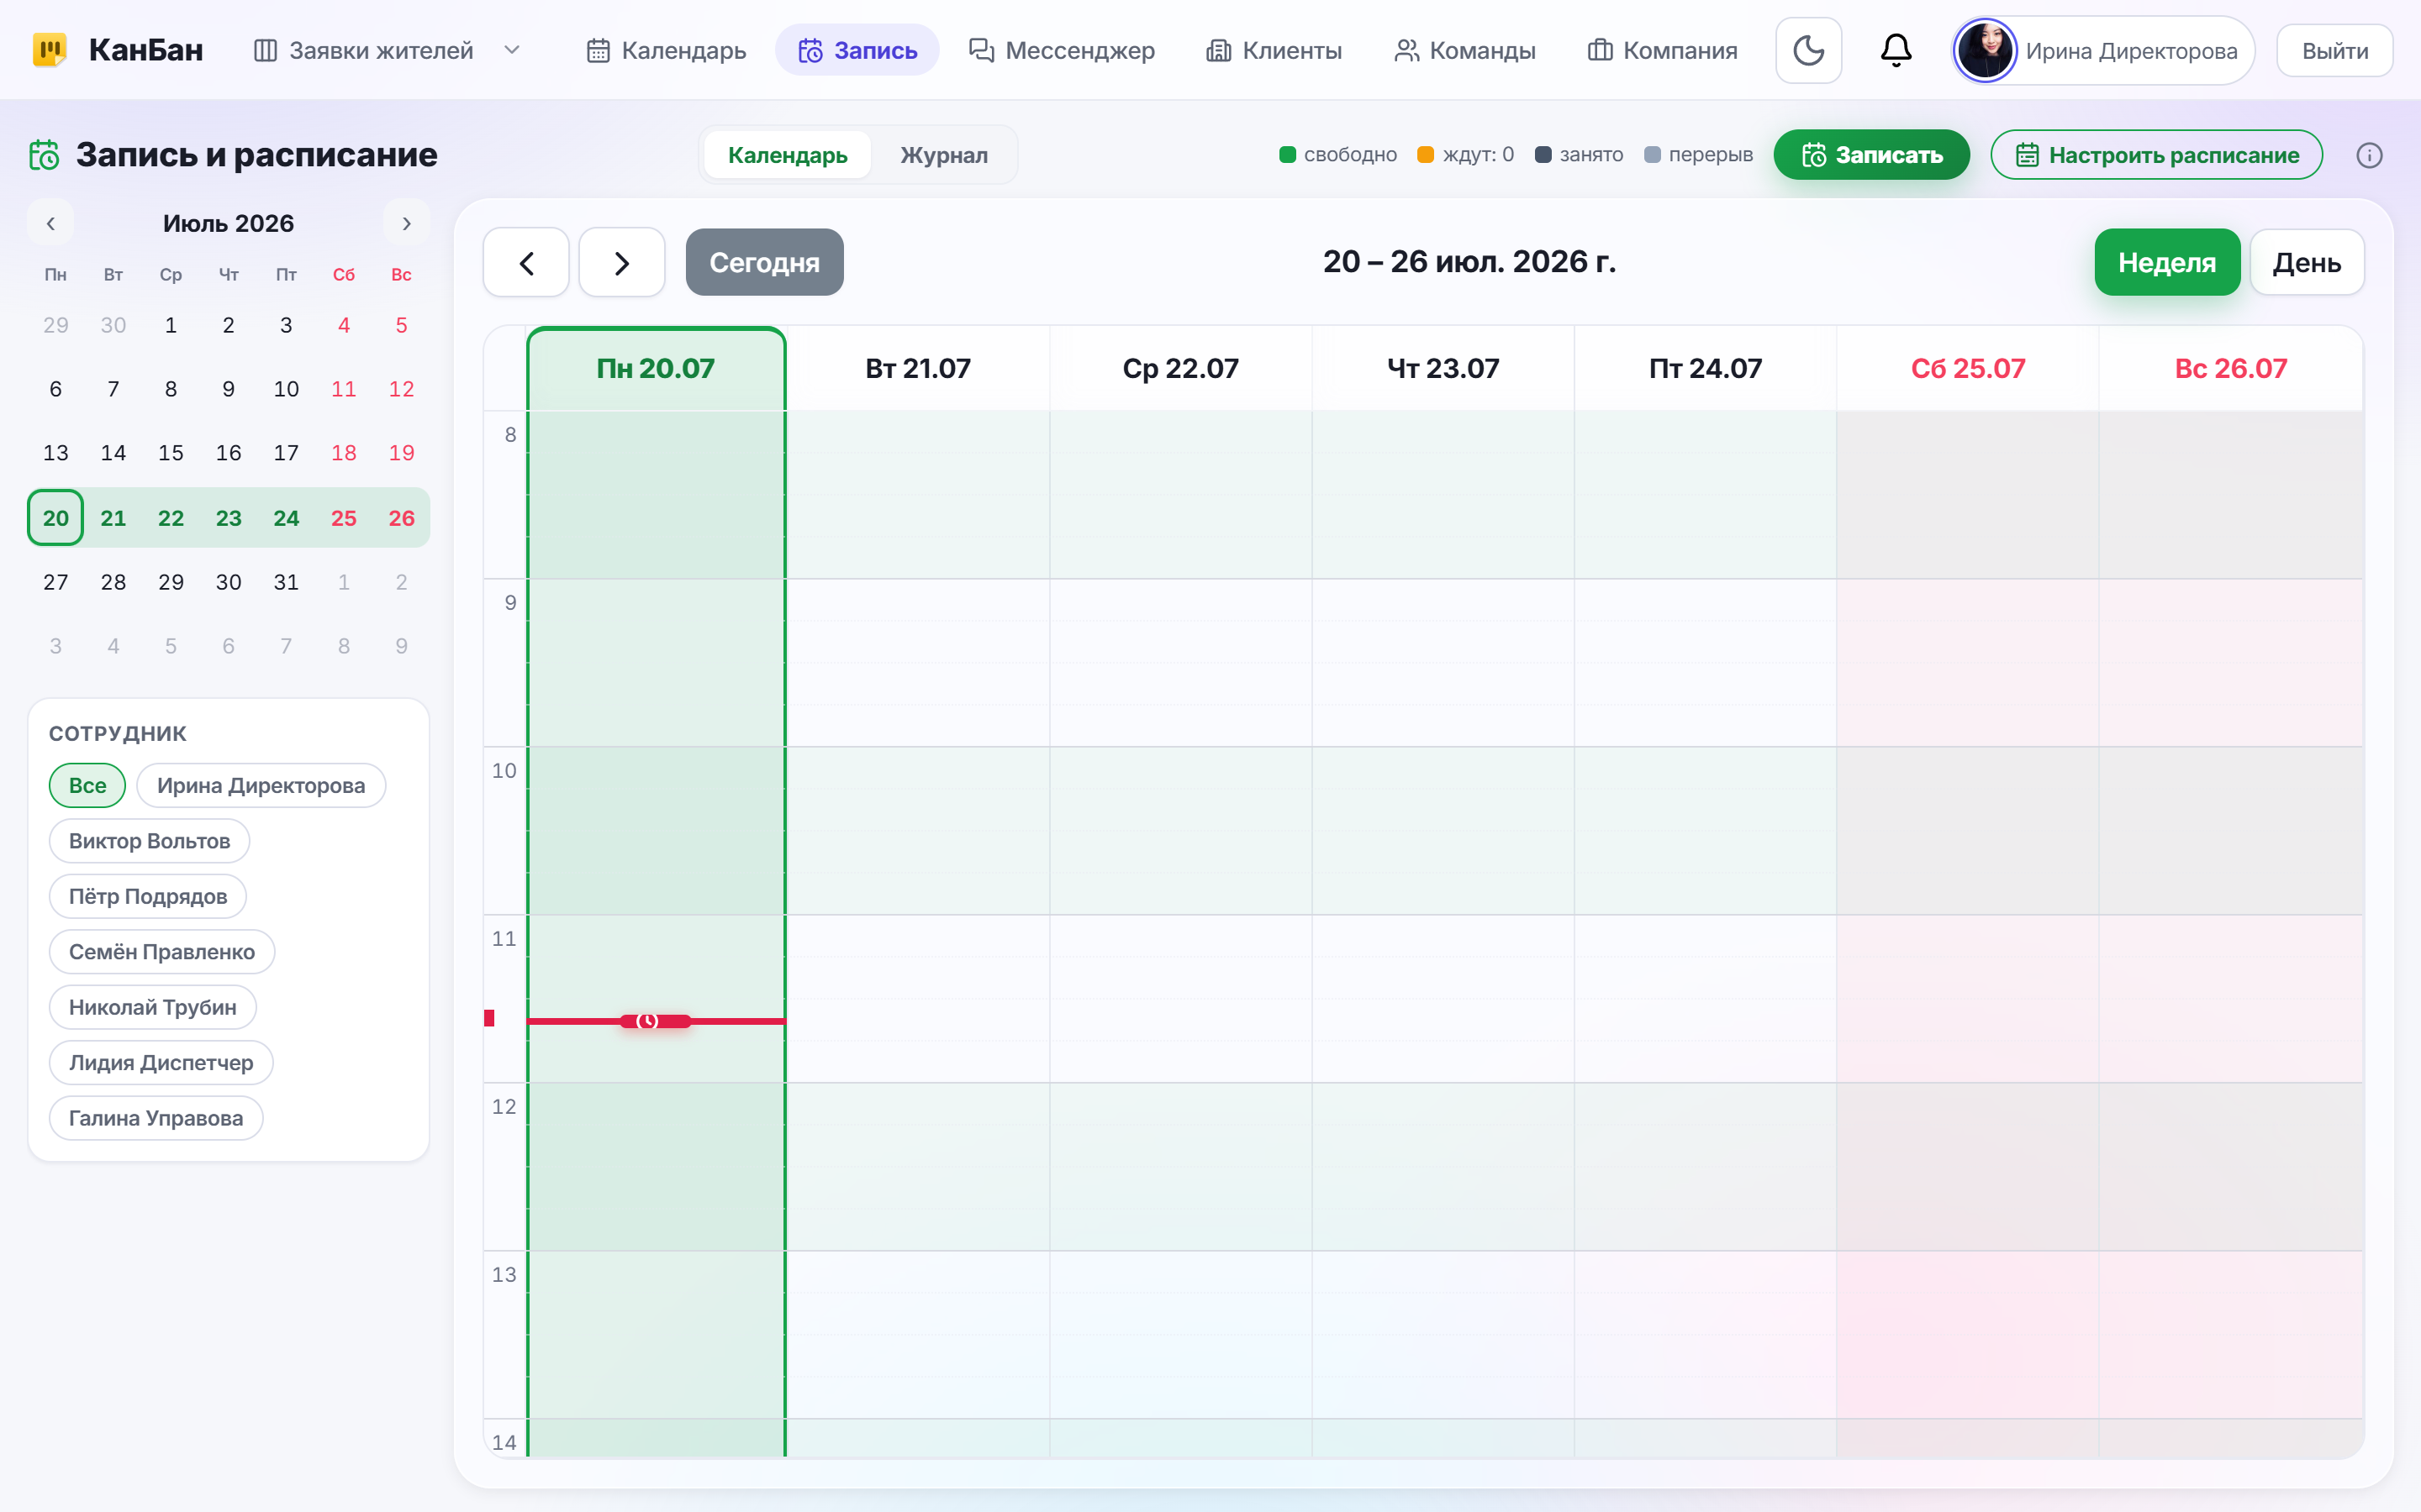Expand the Заявки жителей dropdown

pos(512,50)
